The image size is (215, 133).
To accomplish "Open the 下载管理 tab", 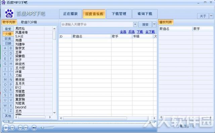I will 119,14.
